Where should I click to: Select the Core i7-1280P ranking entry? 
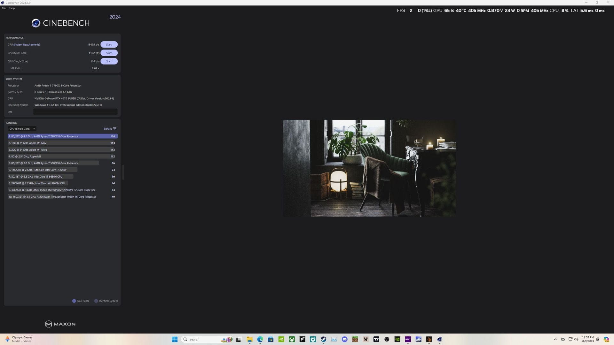pyautogui.click(x=63, y=170)
